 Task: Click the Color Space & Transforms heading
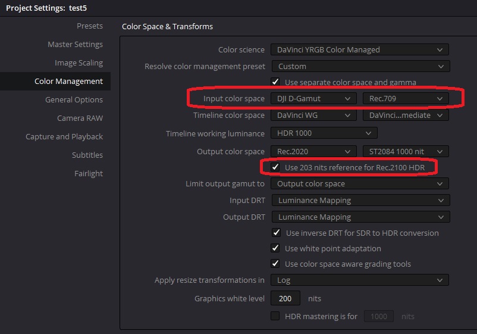coord(167,26)
